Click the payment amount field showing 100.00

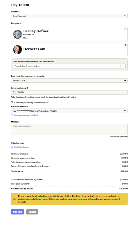[72, 92]
